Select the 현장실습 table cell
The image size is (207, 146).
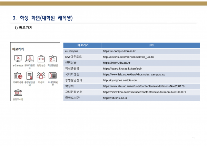(82, 63)
